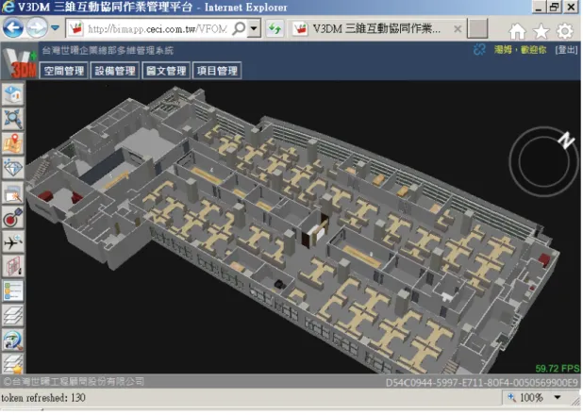
Task: Click the stacked layers icon
Action: coord(13,315)
